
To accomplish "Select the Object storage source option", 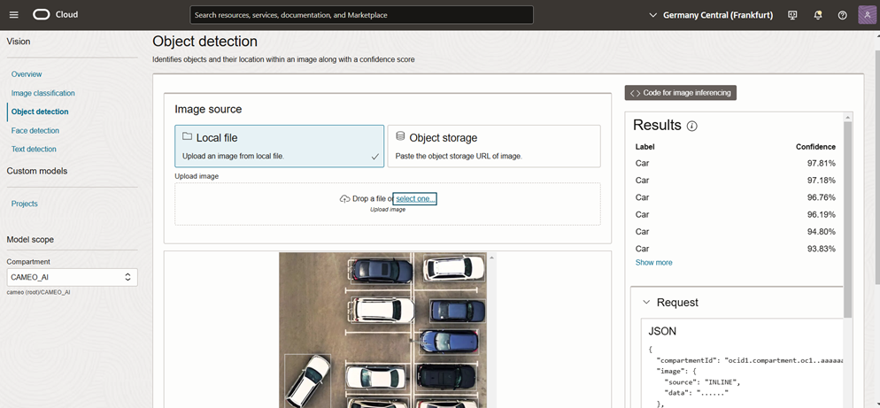I will click(x=493, y=146).
